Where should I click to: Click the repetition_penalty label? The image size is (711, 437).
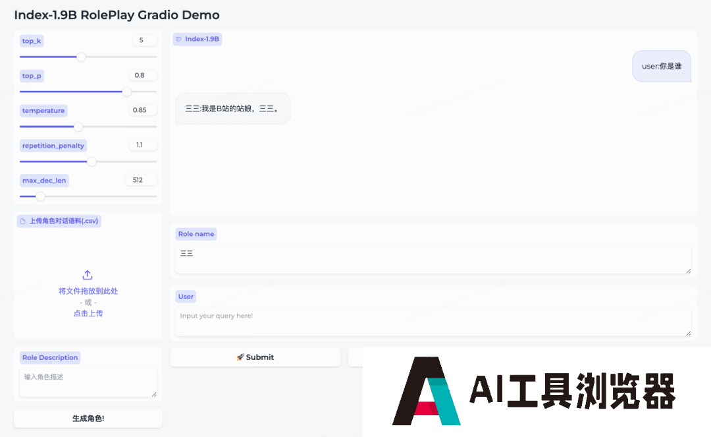pos(53,146)
